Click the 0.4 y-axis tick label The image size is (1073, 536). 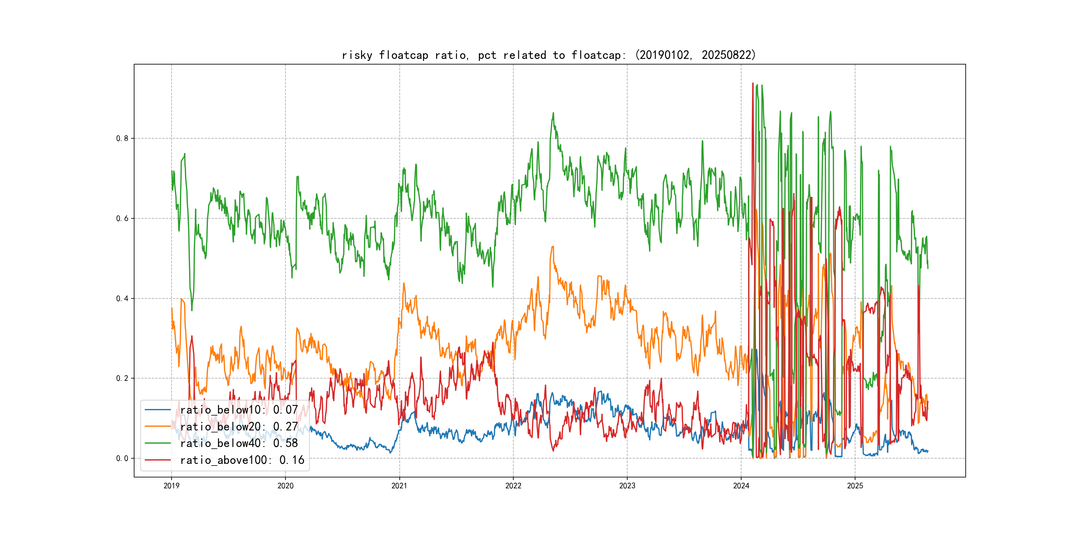[x=122, y=298]
